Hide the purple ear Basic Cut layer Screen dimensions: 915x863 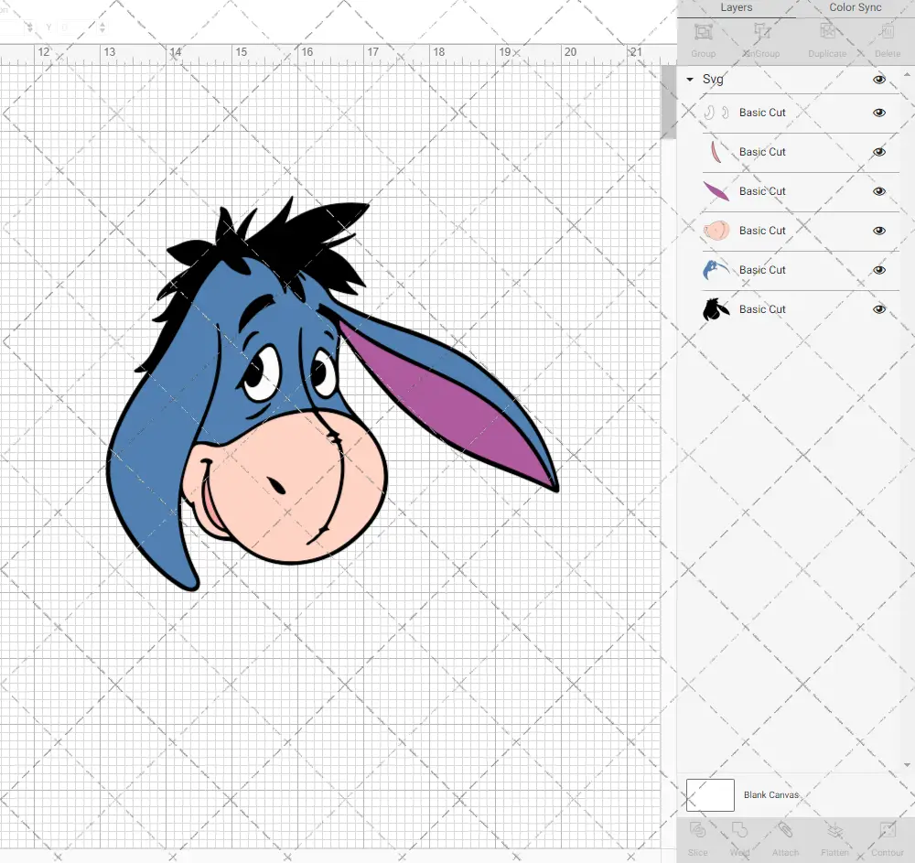coord(878,191)
